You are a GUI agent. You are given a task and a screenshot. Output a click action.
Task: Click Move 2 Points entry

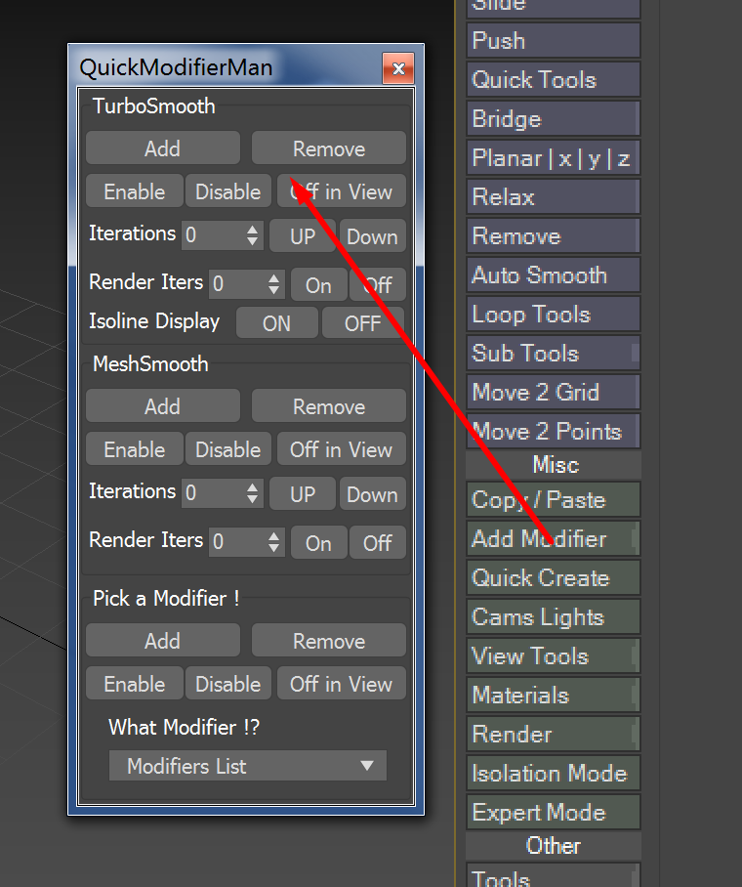pos(554,431)
